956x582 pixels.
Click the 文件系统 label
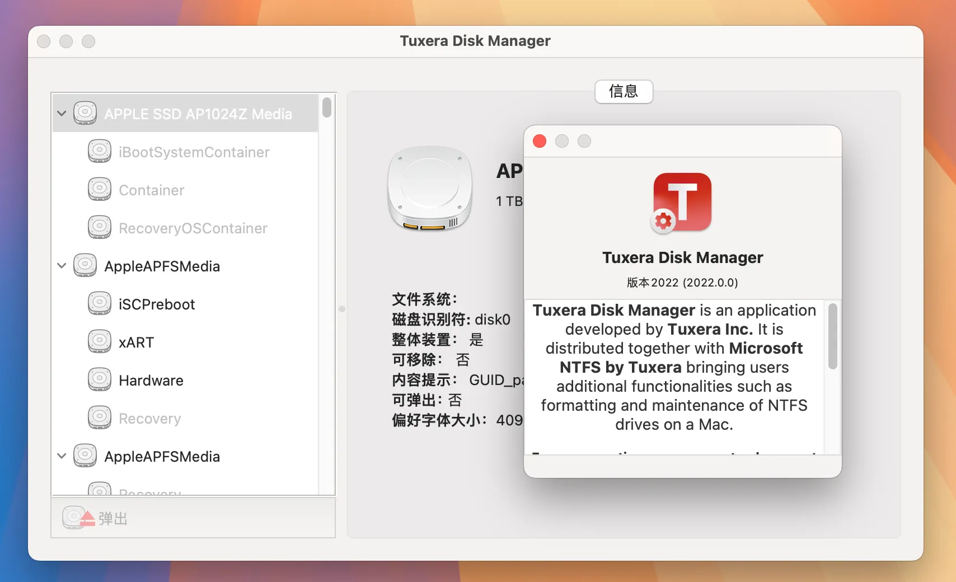pos(425,299)
